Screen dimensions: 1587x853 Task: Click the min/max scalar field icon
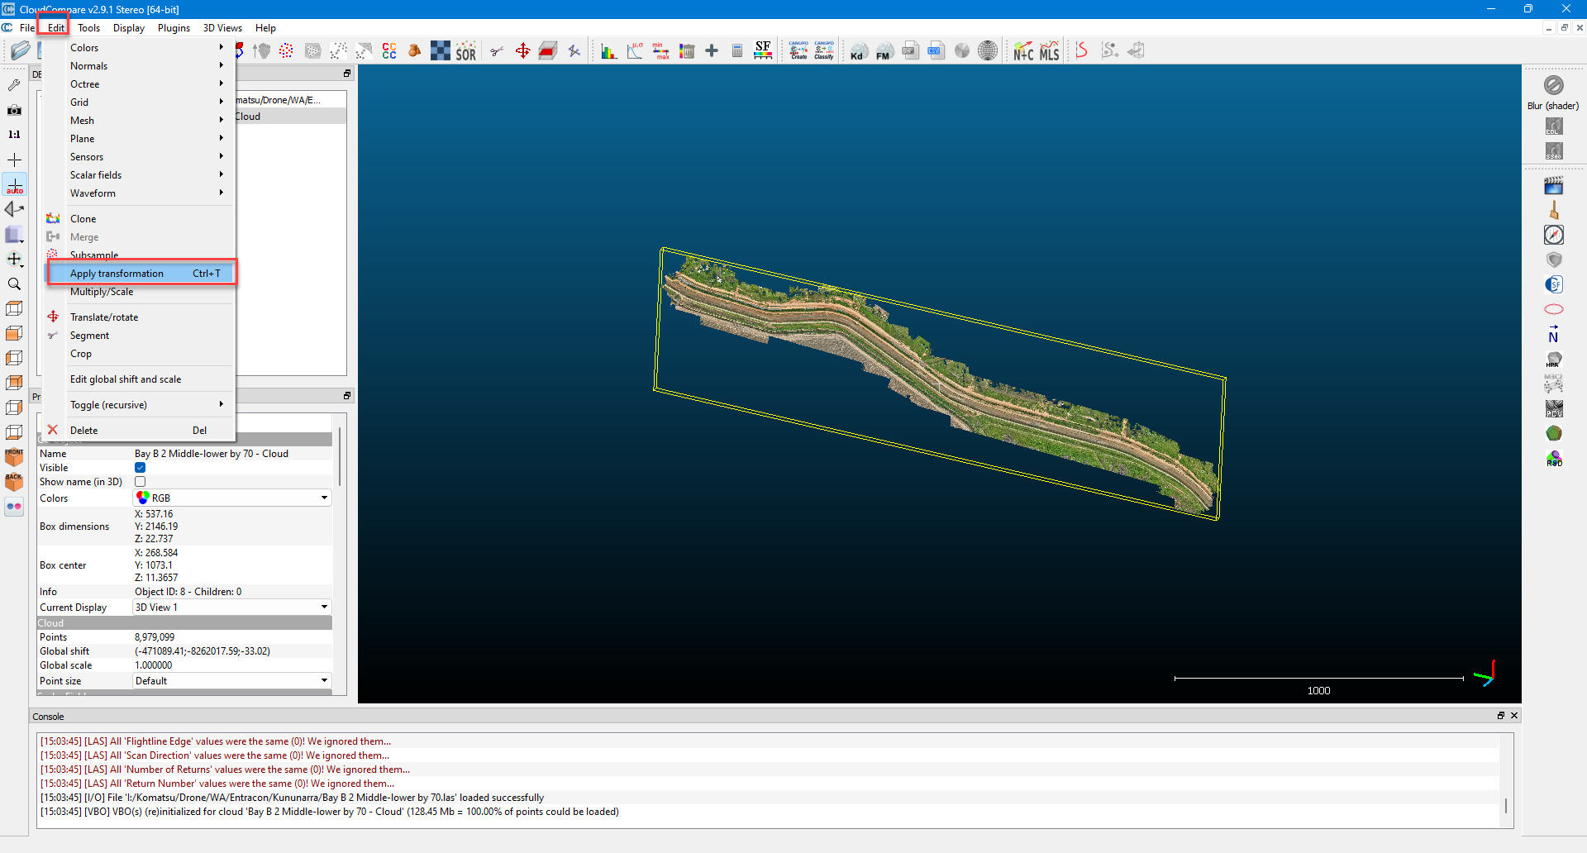[660, 51]
